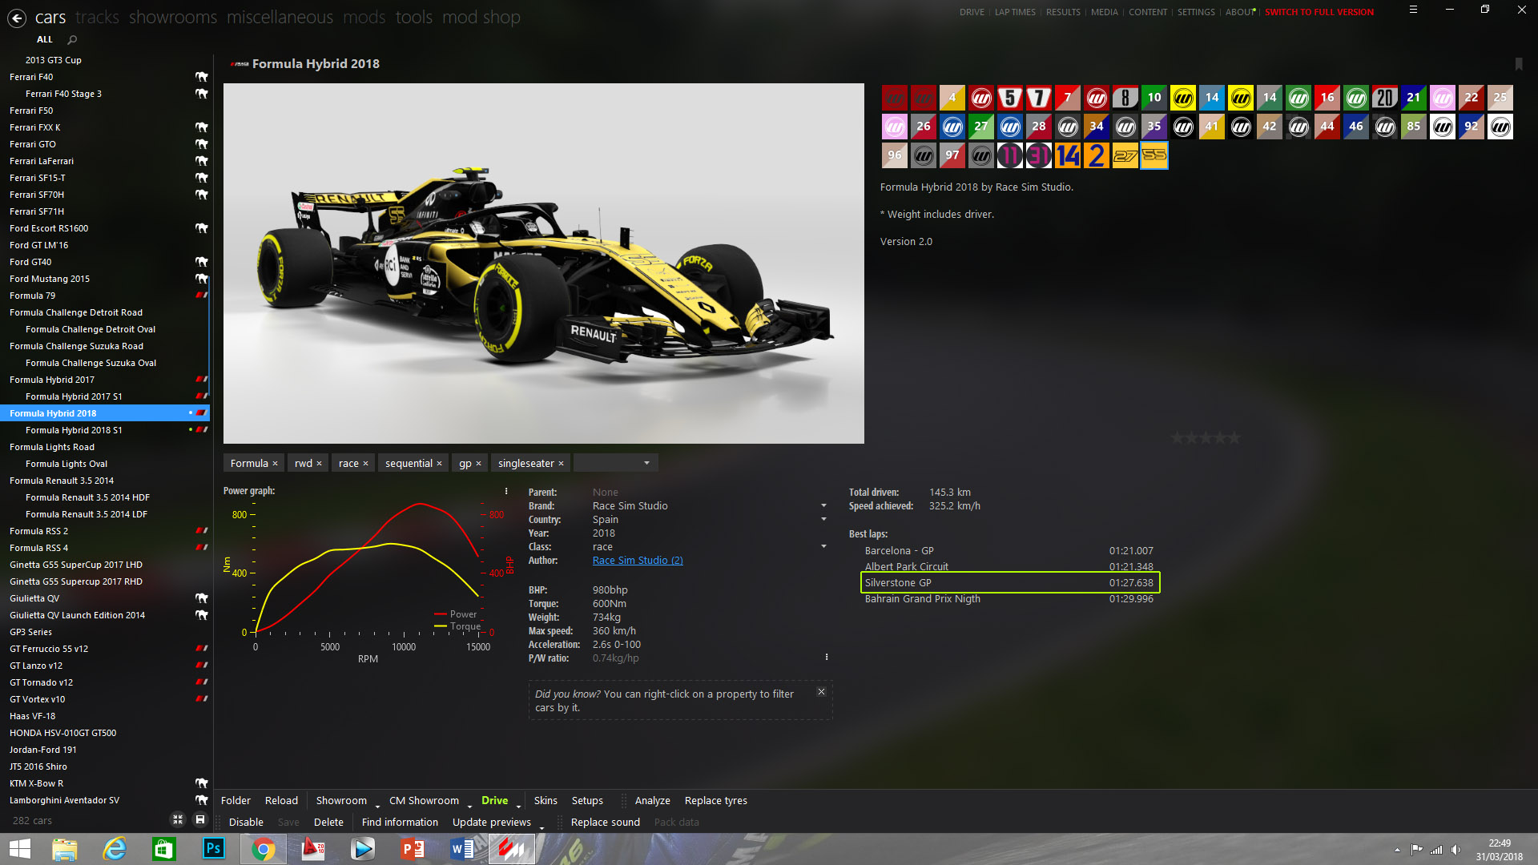Screen dimensions: 1538x865
Task: Remove the 'singleseater' tag
Action: pyautogui.click(x=561, y=464)
